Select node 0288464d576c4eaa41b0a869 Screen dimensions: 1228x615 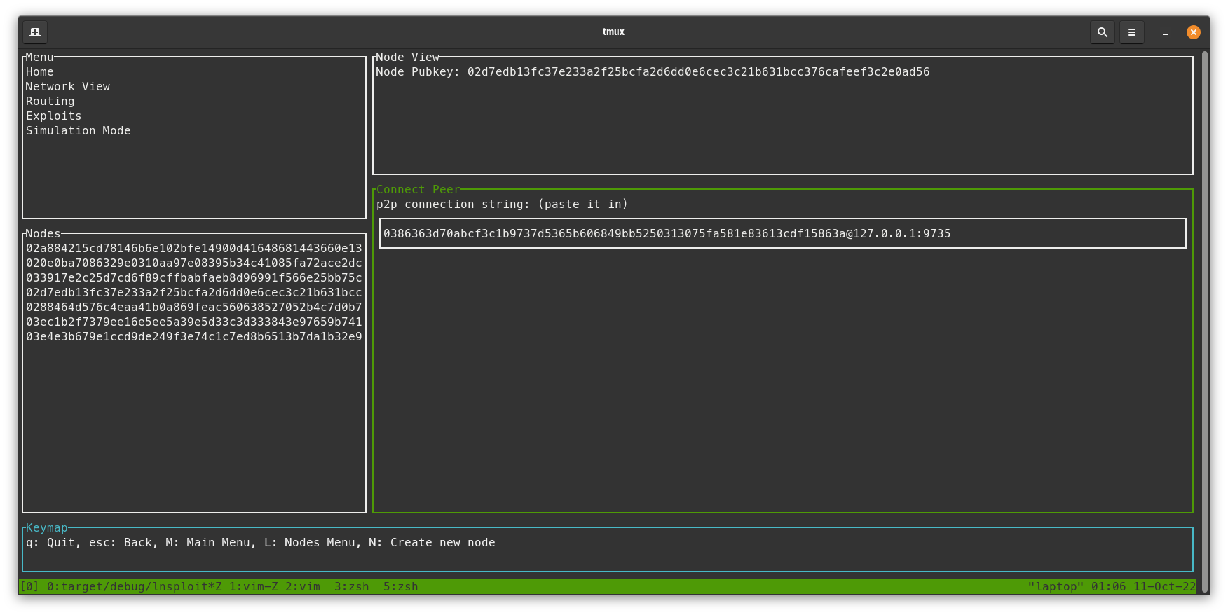pos(194,307)
